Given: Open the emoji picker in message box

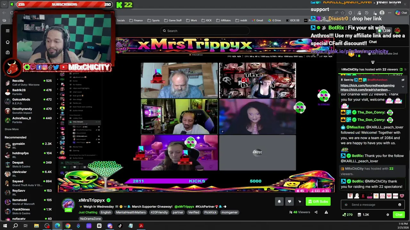Looking at the screenshot, I should pyautogui.click(x=400, y=205).
